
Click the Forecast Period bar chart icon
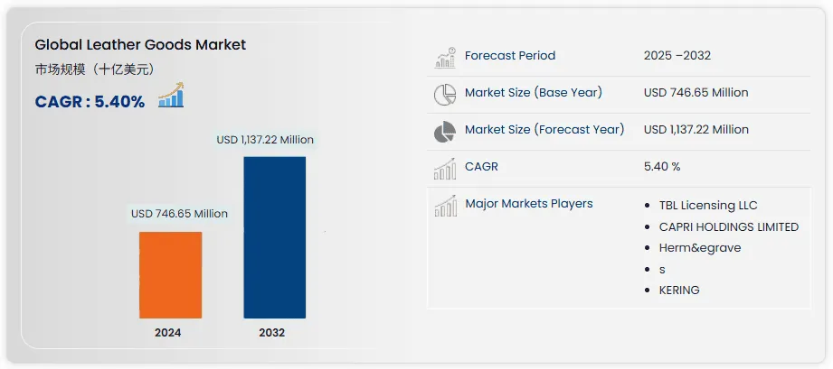click(x=444, y=58)
